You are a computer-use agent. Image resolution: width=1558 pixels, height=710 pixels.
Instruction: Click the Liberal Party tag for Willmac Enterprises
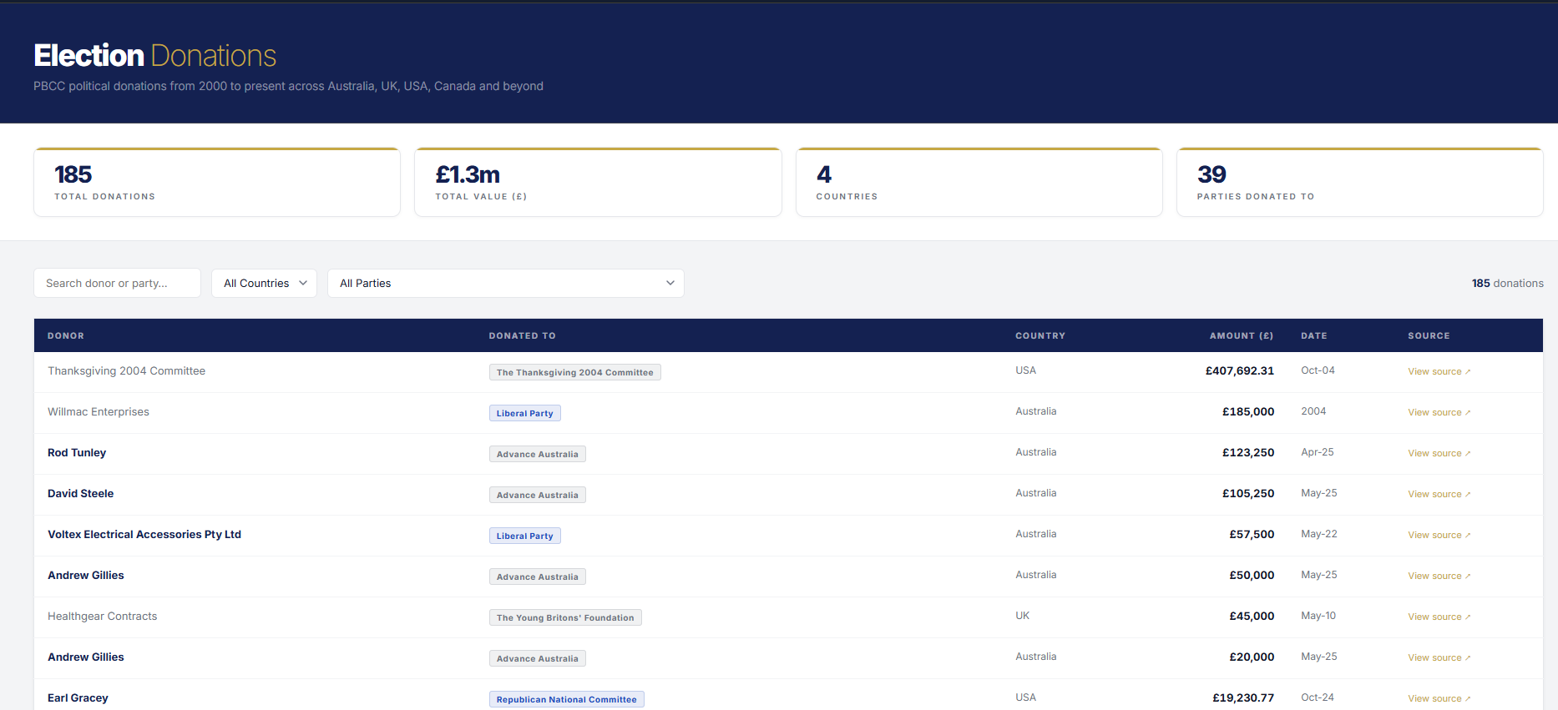pos(524,413)
